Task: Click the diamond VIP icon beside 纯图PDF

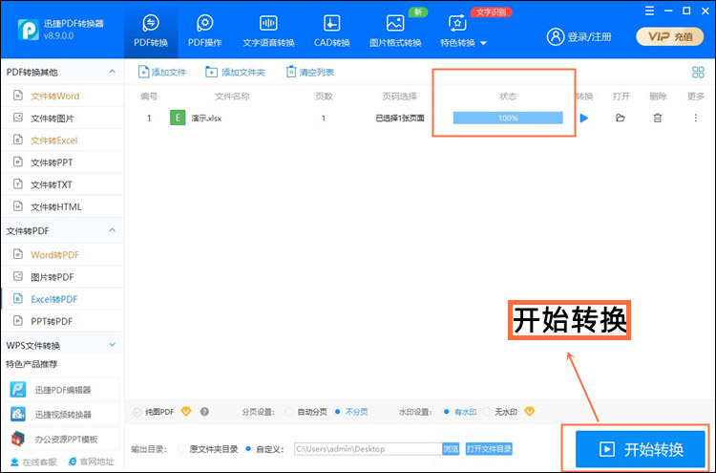Action: [x=186, y=411]
